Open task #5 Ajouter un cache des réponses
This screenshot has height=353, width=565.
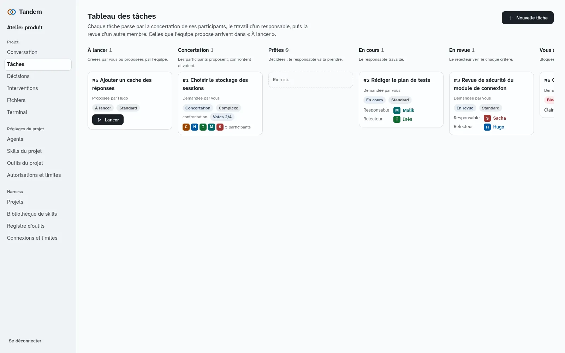click(122, 84)
